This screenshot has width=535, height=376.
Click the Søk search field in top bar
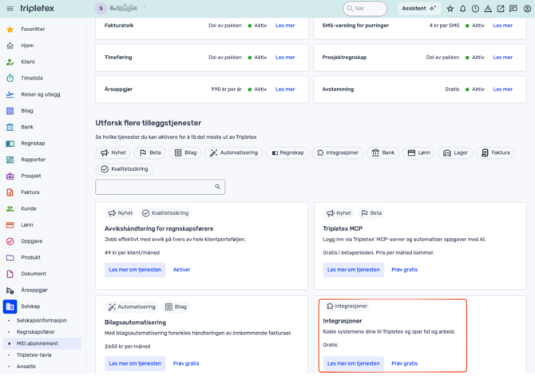(x=365, y=9)
